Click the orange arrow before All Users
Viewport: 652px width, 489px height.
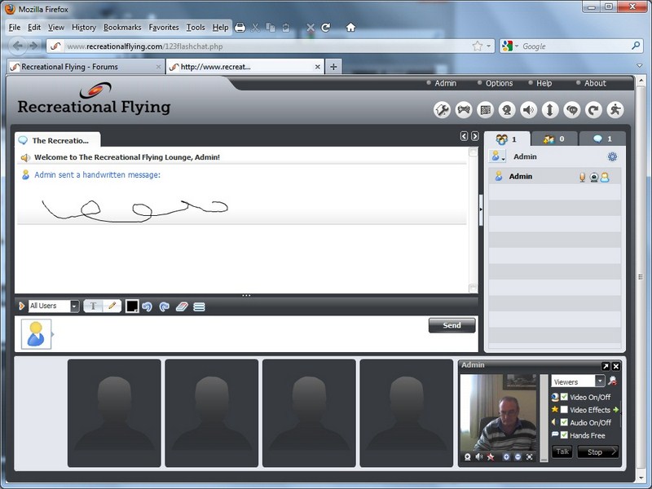click(22, 306)
